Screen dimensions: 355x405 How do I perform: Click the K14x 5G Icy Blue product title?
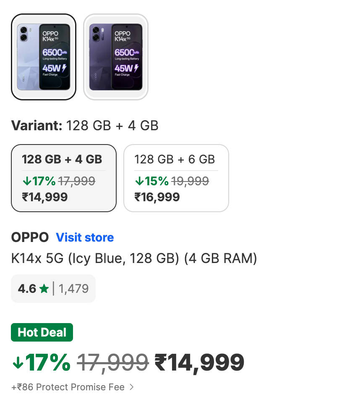point(134,258)
